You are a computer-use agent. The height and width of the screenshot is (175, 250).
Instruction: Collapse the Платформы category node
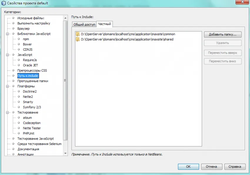8,86
